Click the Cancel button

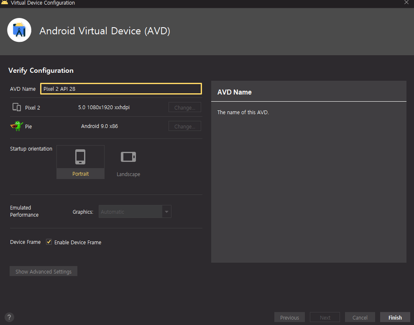coord(360,317)
